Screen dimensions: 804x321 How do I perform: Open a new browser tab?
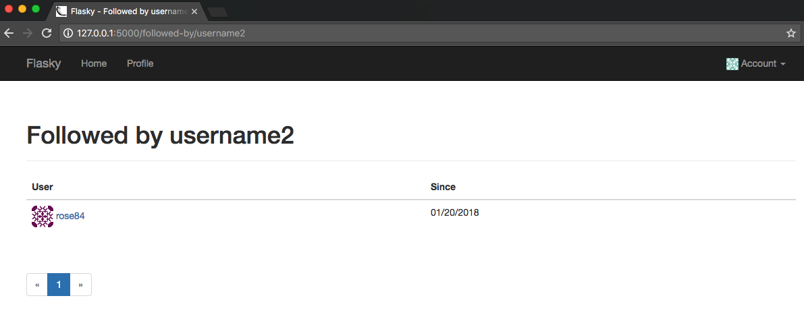click(218, 11)
